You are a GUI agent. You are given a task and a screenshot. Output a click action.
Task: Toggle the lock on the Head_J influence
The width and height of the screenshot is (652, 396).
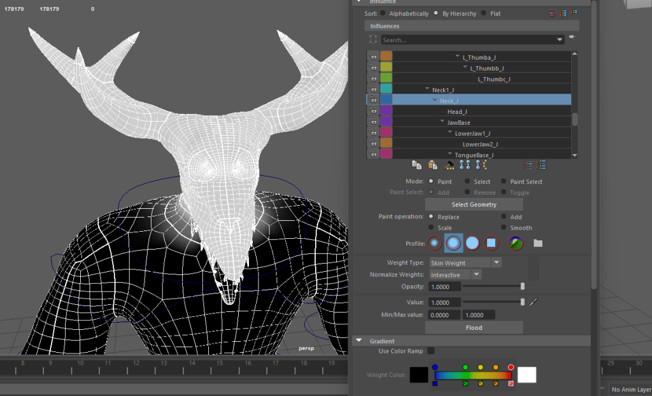tap(372, 111)
